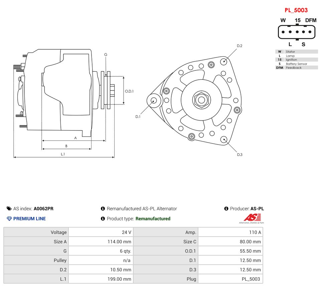Click the Size A label cell
The width and height of the screenshot is (326, 287).
(36, 242)
